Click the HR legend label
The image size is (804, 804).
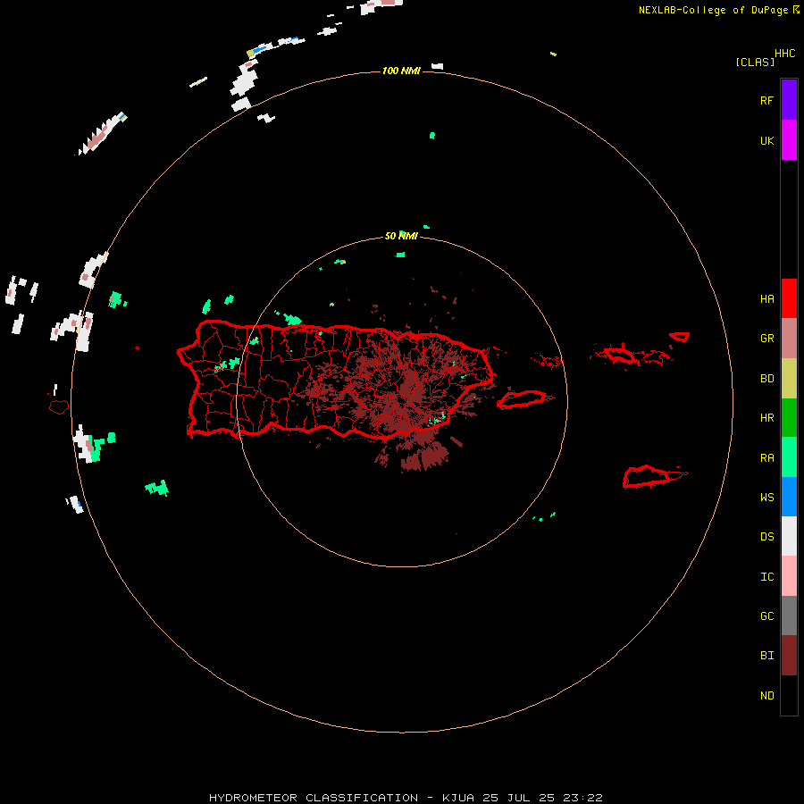point(766,418)
